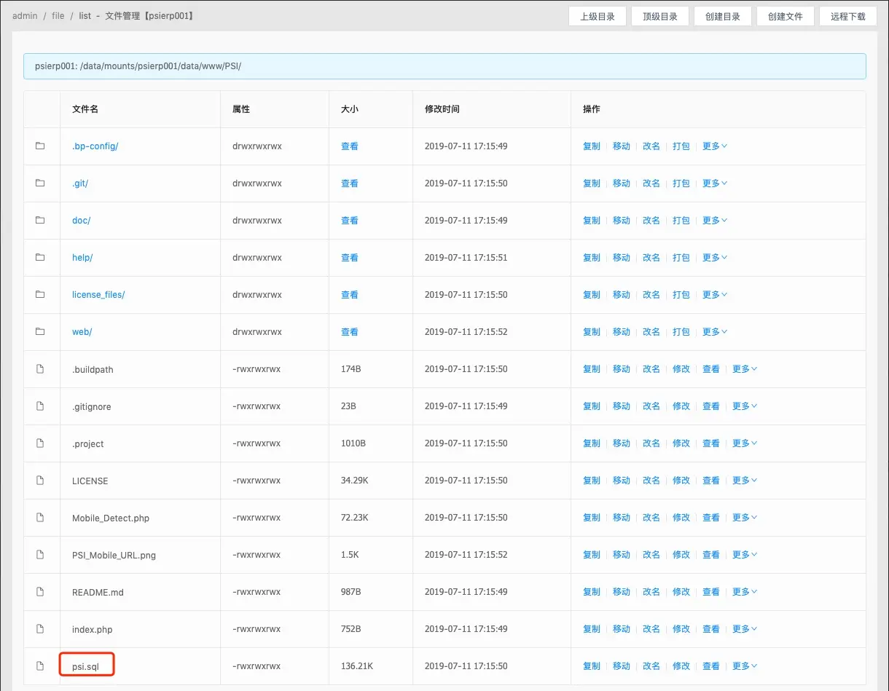Image resolution: width=889 pixels, height=691 pixels.
Task: Click 查看 action for PSI_Mobile_URL.png row
Action: click(x=711, y=555)
